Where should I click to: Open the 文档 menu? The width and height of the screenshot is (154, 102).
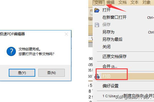pyautogui.click(x=122, y=2)
